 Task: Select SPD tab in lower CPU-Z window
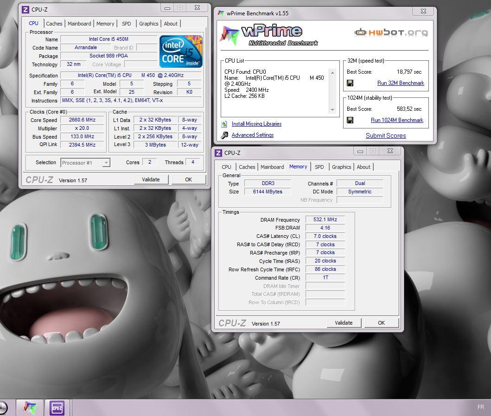319,167
